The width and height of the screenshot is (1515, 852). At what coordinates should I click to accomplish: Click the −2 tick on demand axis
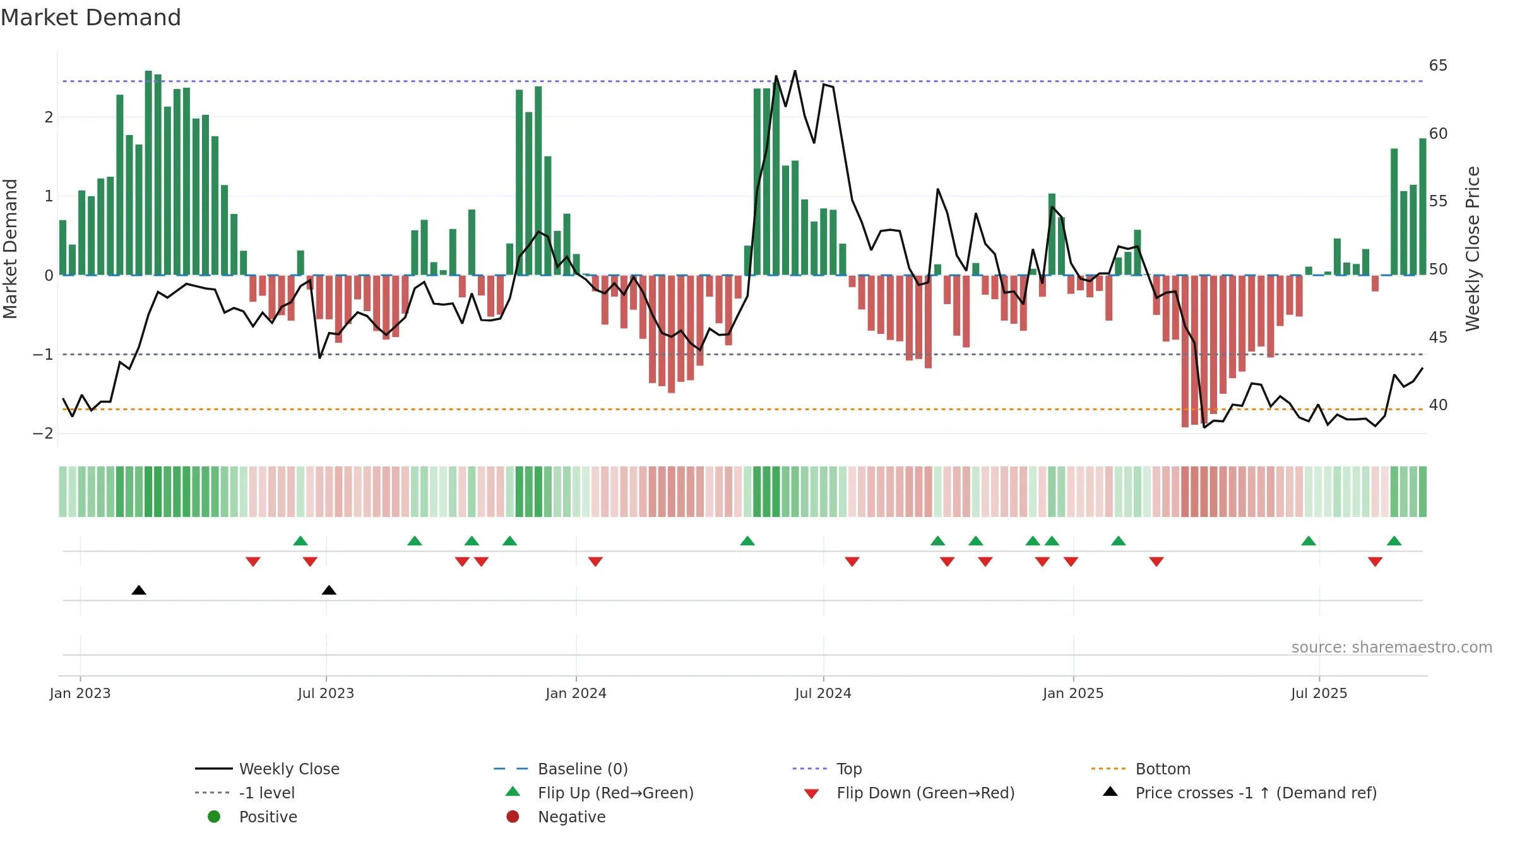click(43, 434)
